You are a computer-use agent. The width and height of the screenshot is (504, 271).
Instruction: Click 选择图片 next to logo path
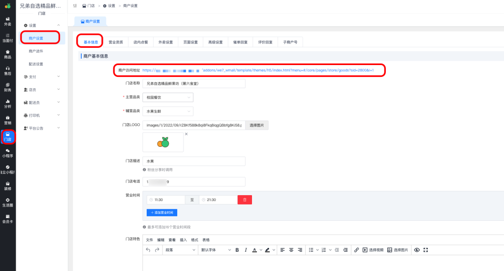[256, 126]
